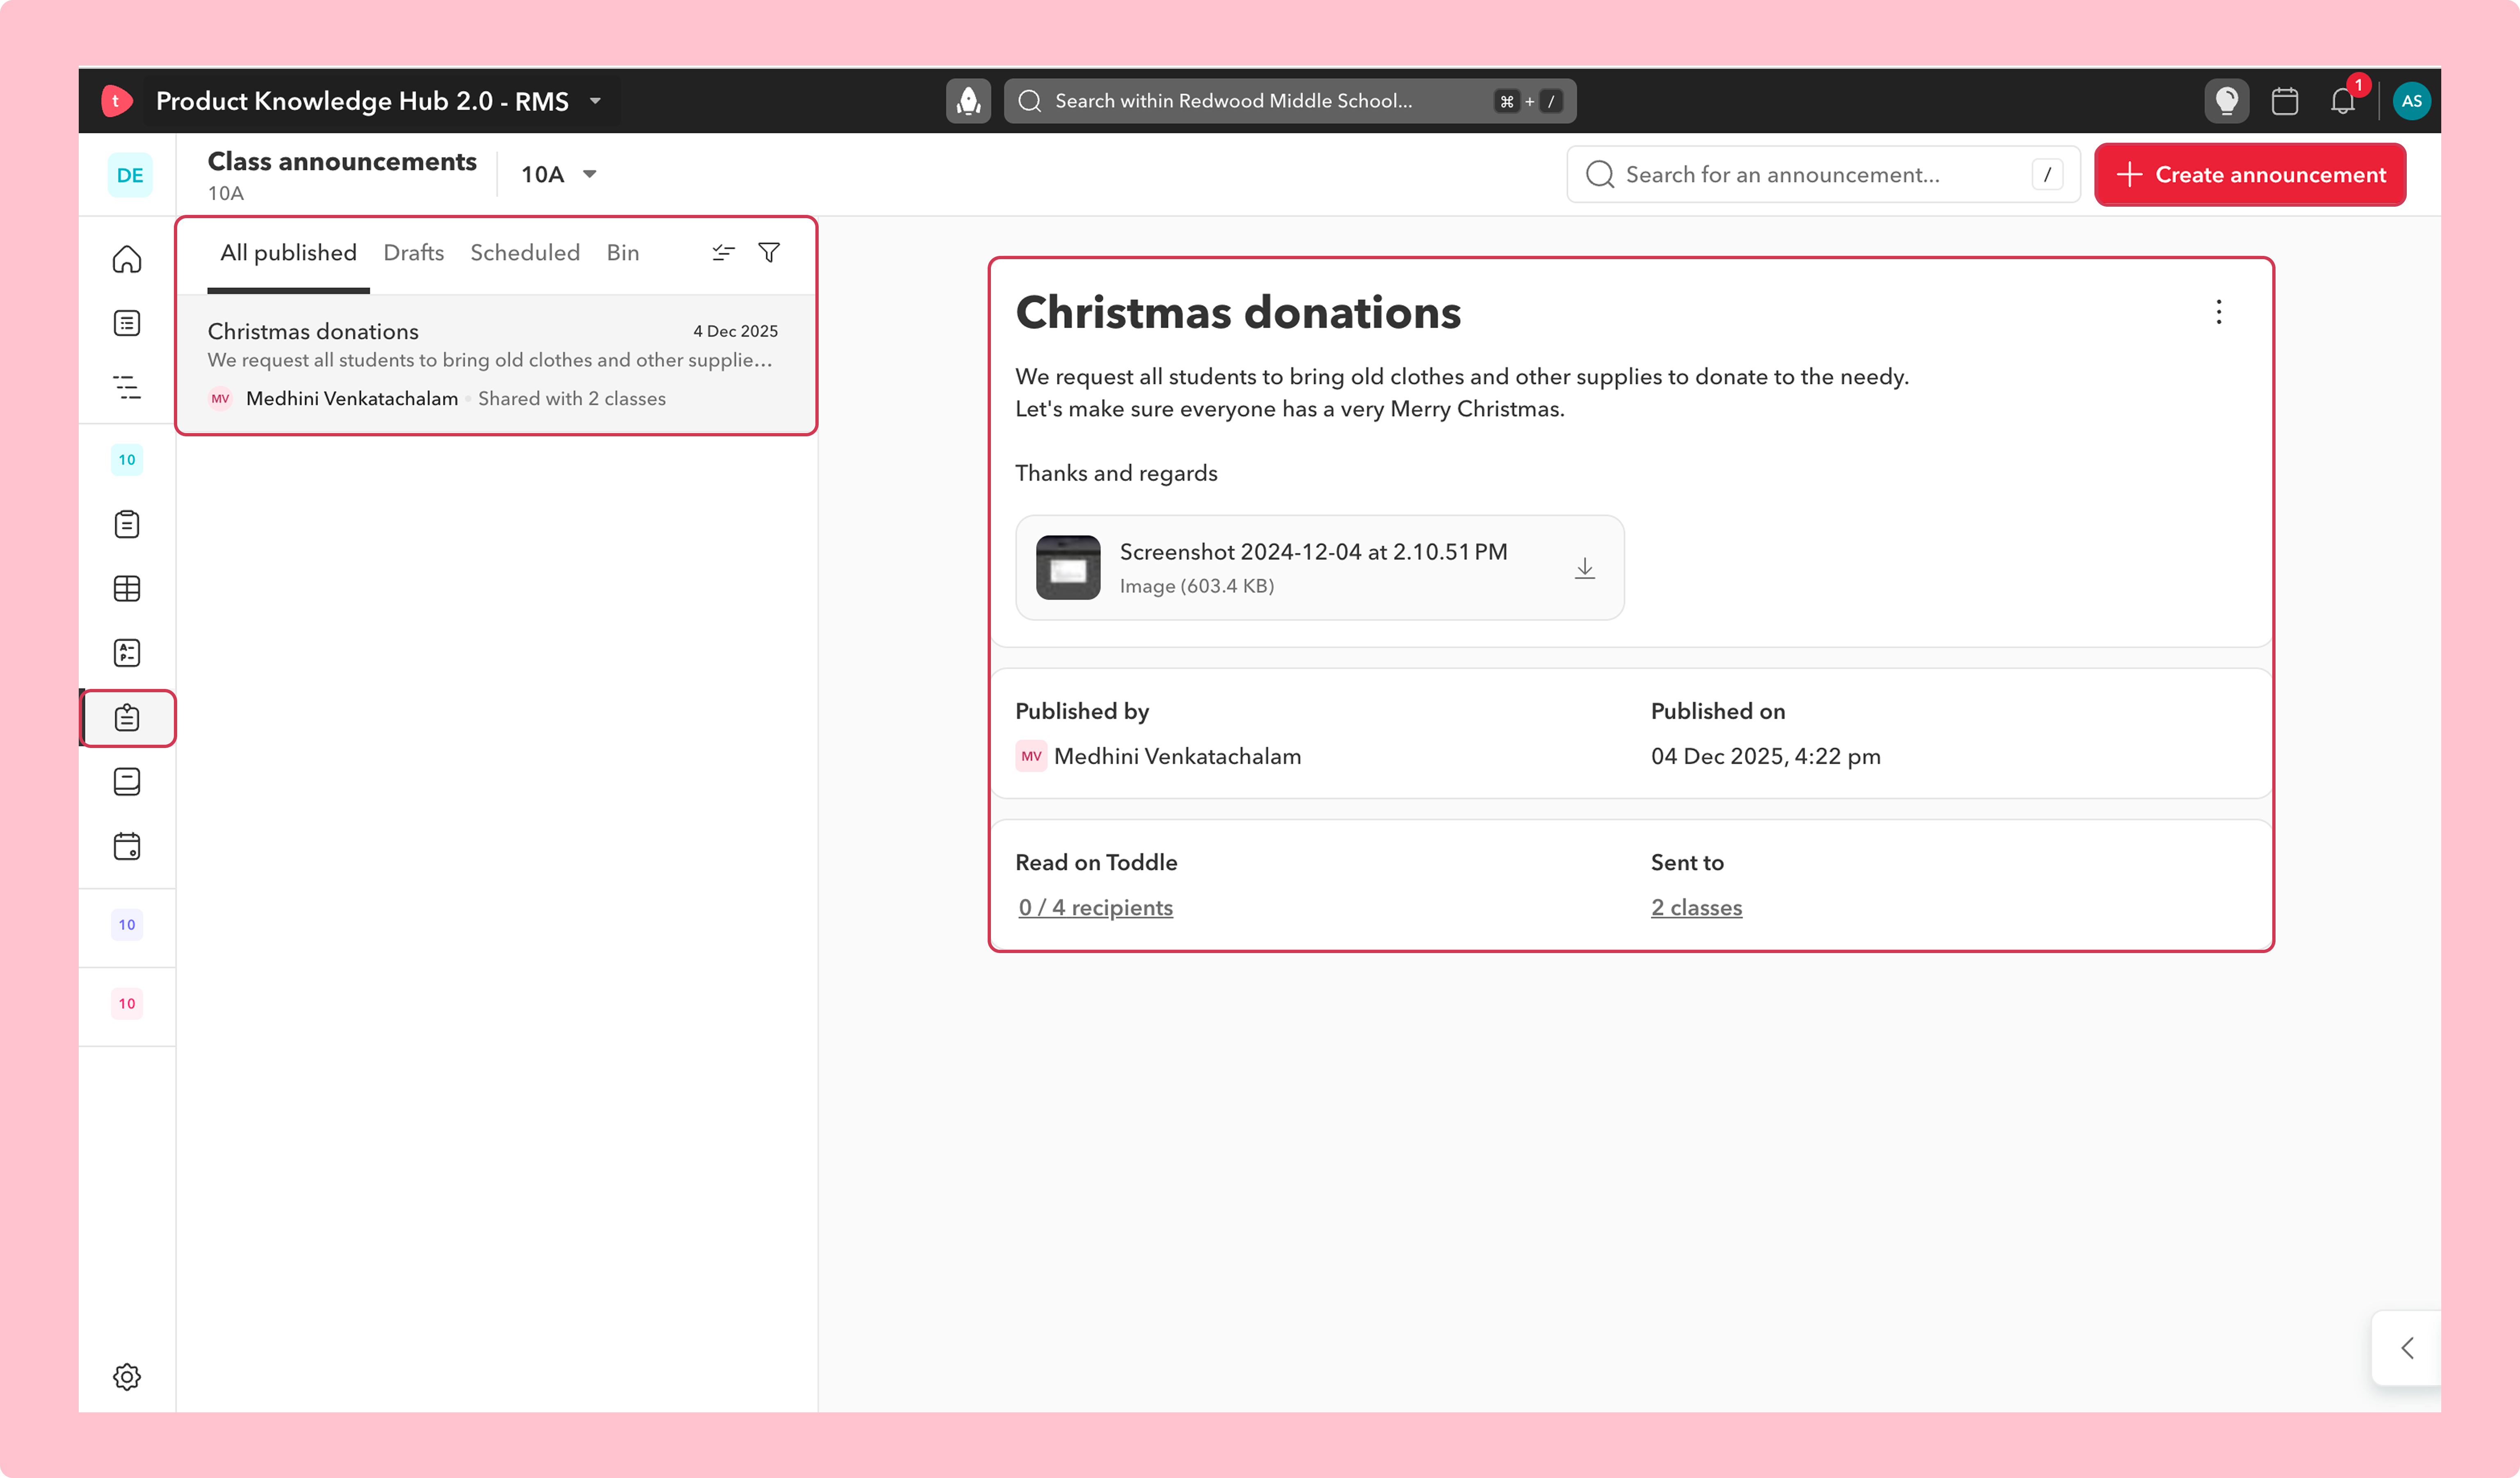Select the pink 10 class badge
Viewport: 2520px width, 1478px height.
127,1004
